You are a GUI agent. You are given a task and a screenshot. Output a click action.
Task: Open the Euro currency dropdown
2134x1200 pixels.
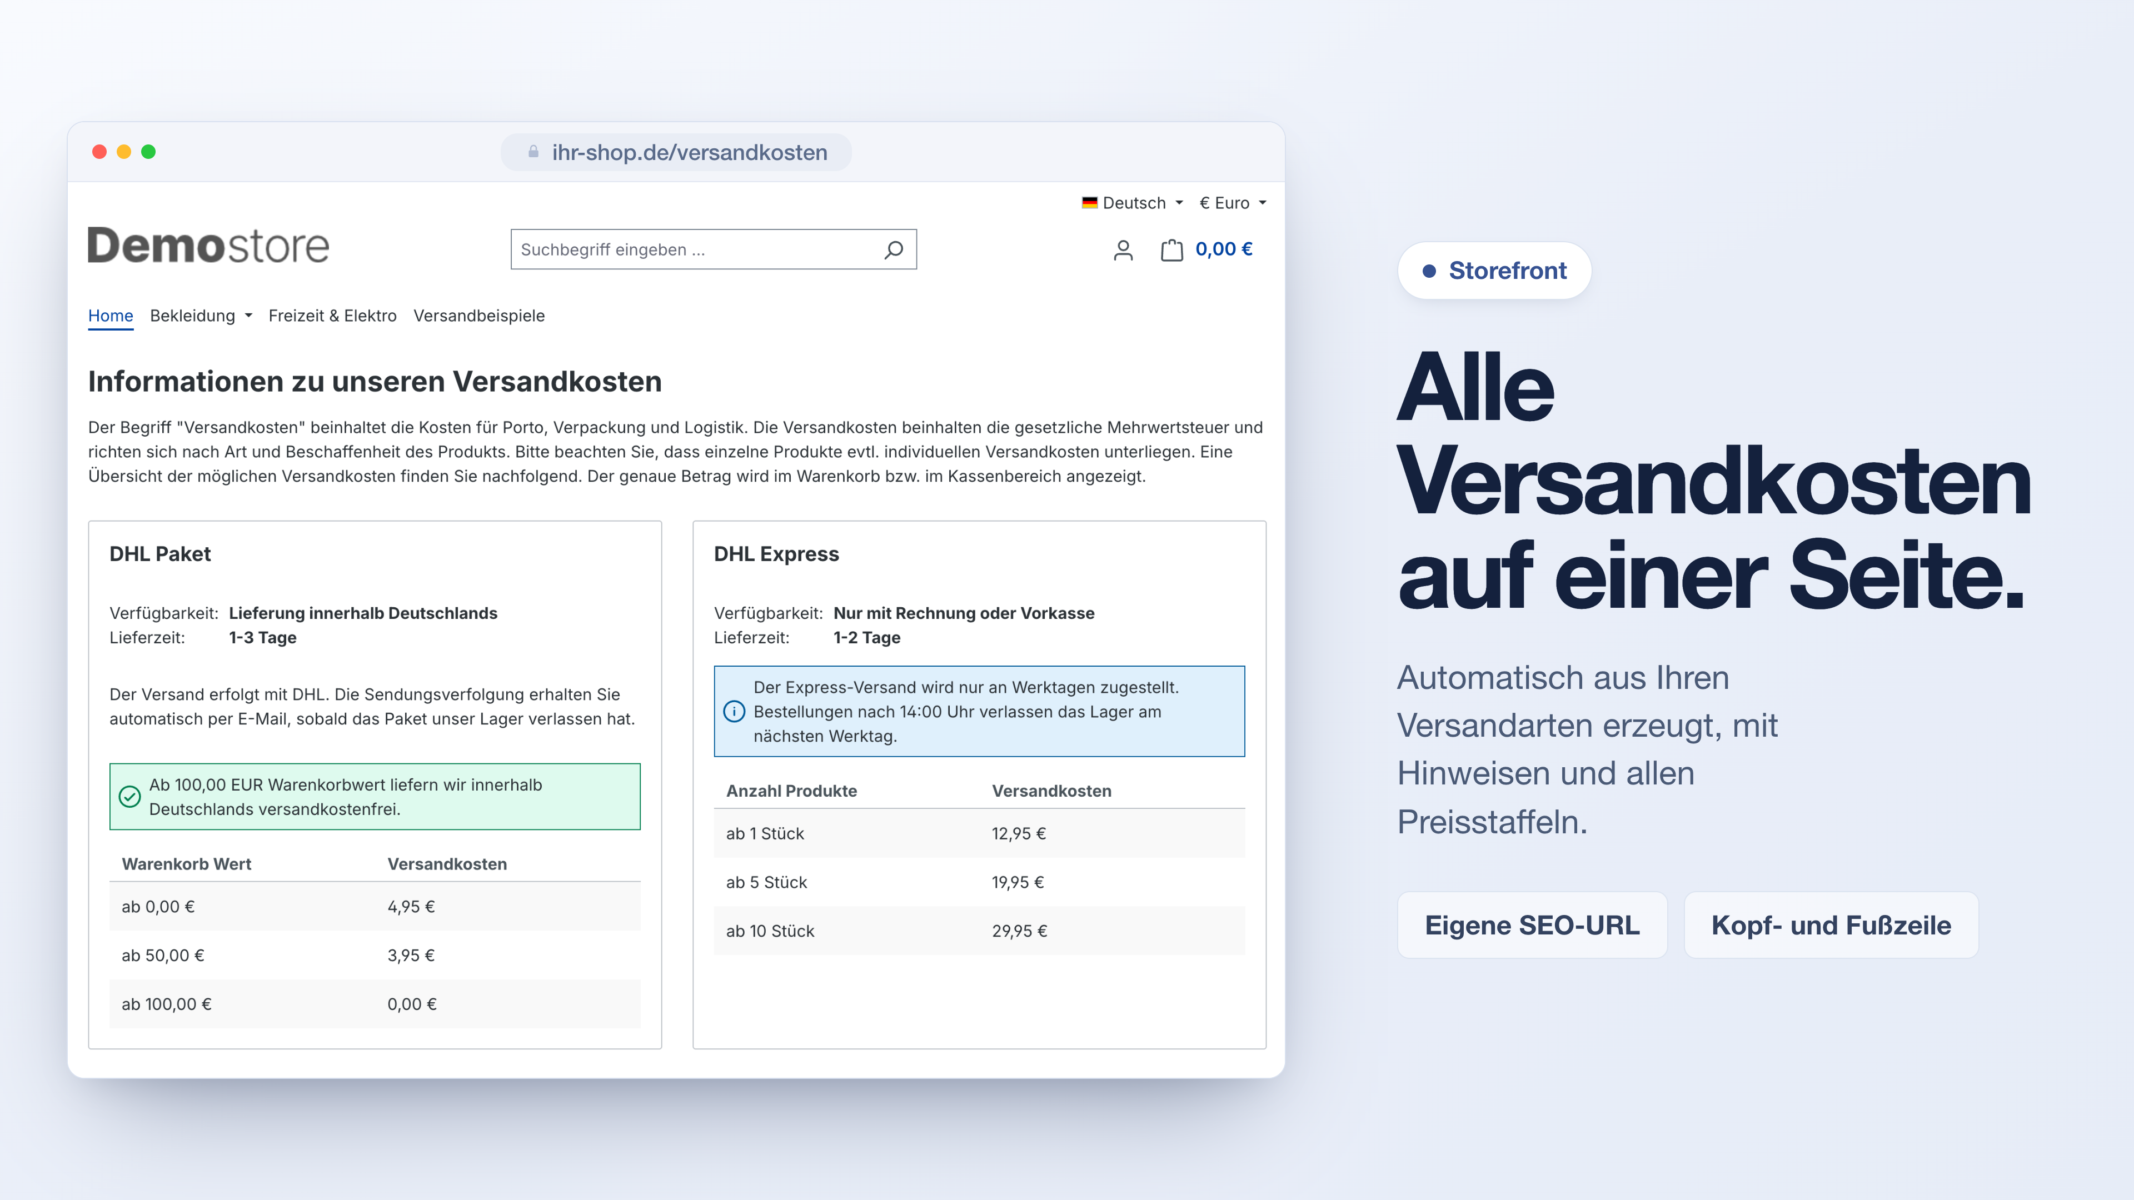click(1233, 203)
